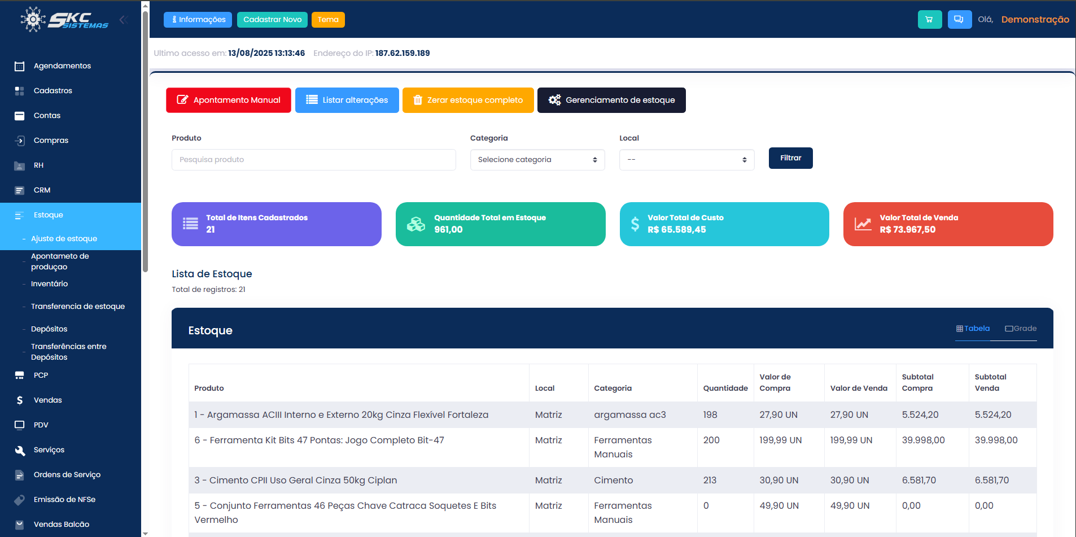The width and height of the screenshot is (1076, 537).
Task: Open the Local dropdown filter
Action: click(x=686, y=160)
